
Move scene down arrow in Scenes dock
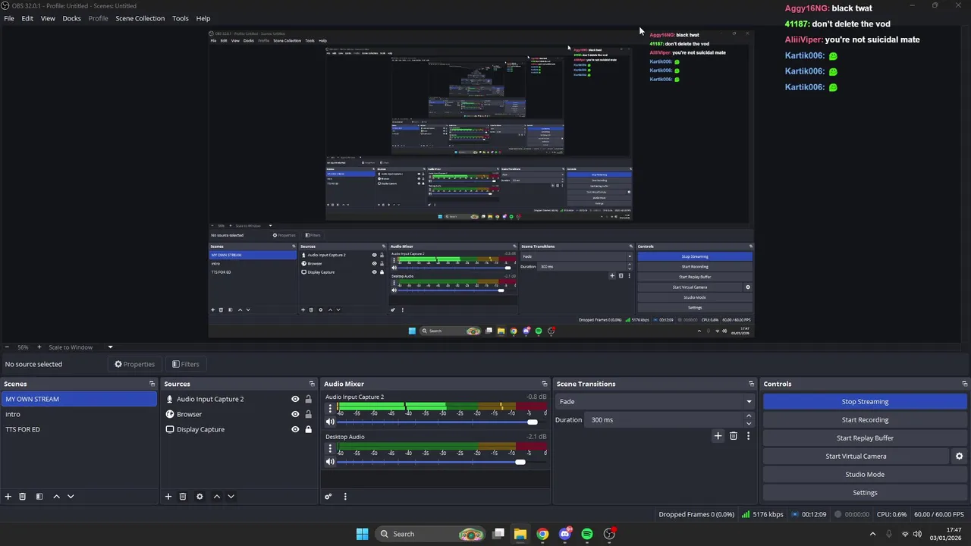[71, 497]
